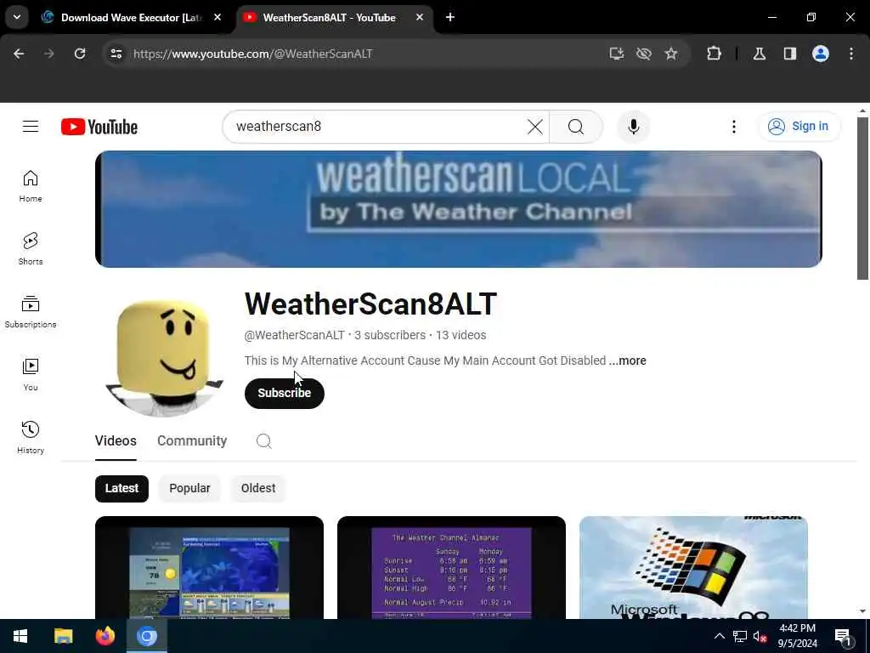
Task: Expand the tab search dropdown arrow
Action: click(17, 17)
